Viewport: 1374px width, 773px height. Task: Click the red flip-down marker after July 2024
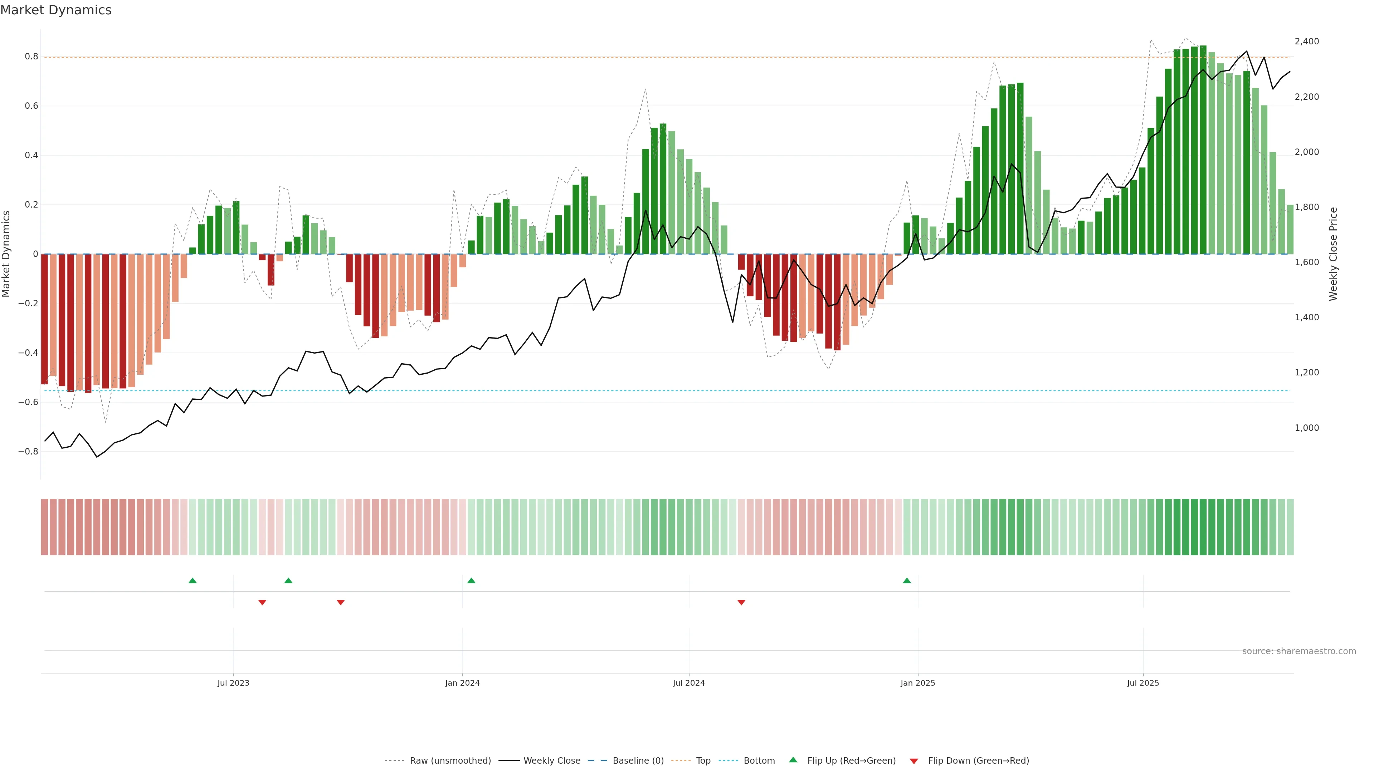click(741, 602)
